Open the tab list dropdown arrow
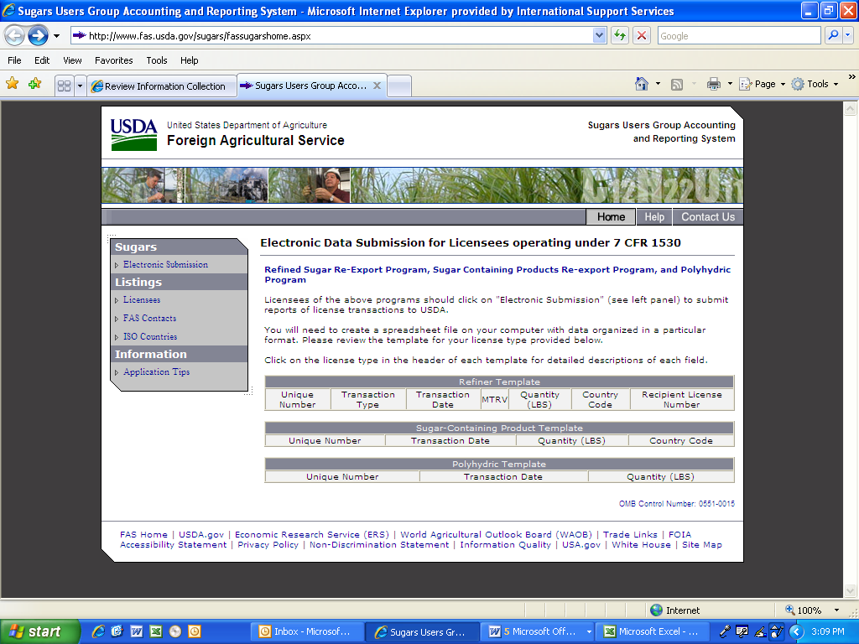 [x=80, y=86]
